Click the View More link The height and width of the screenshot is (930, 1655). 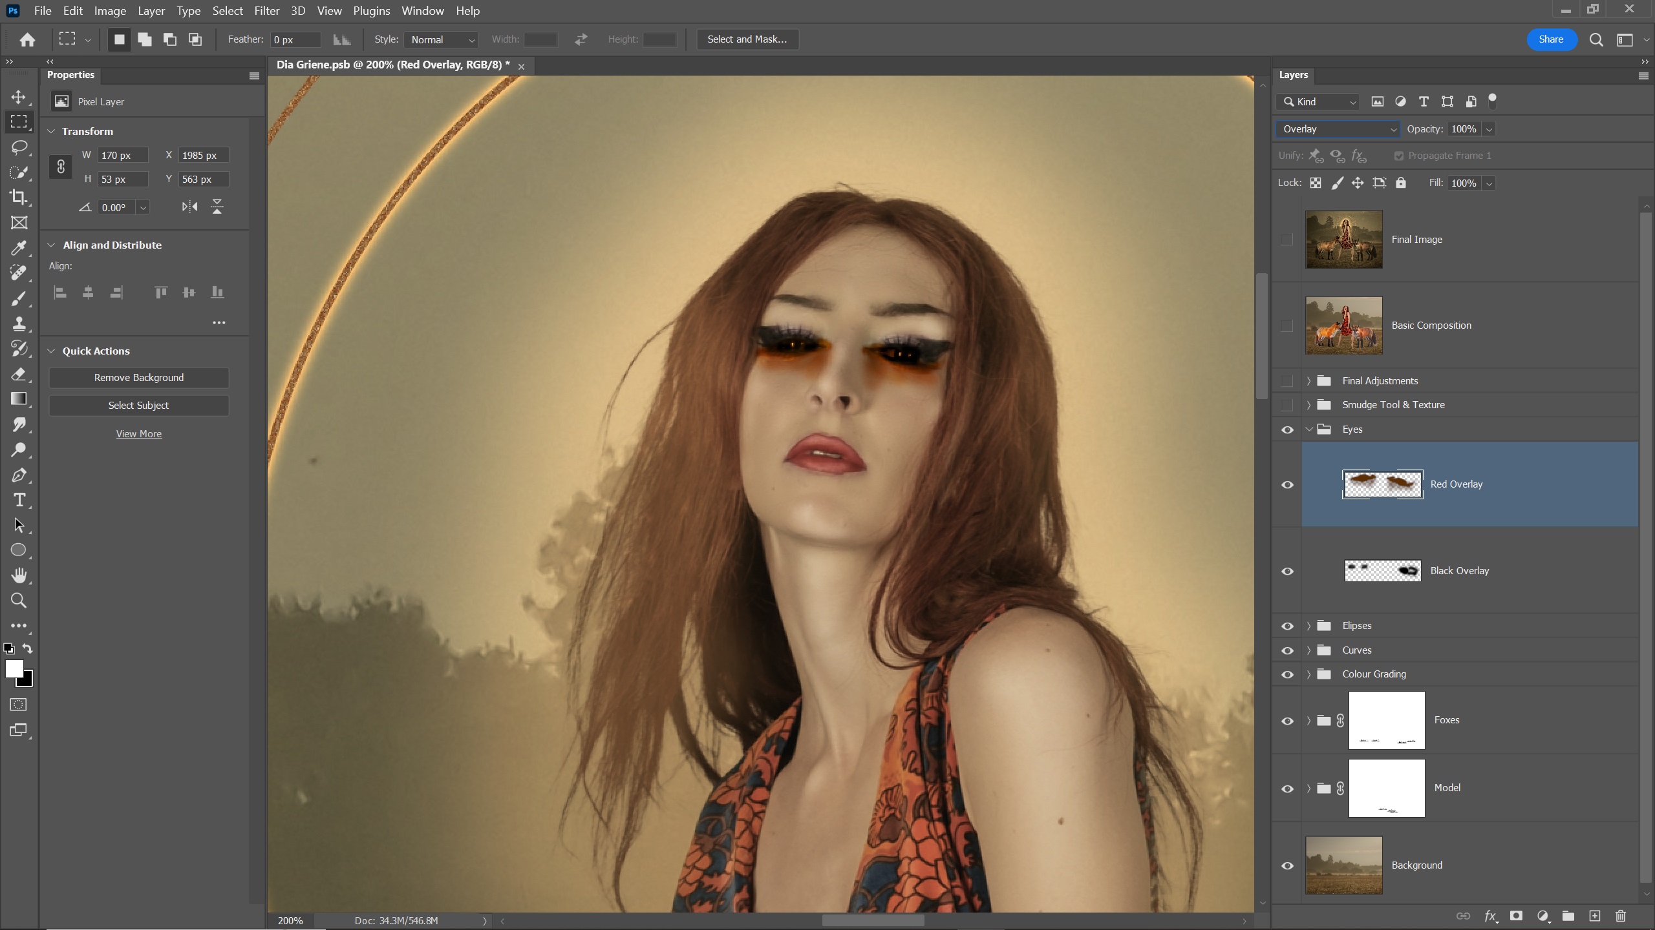[x=138, y=434]
